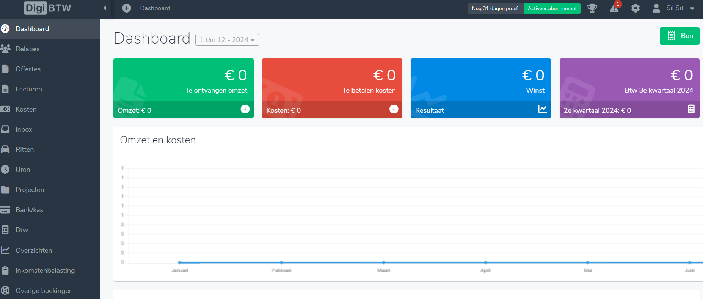
Task: Click the round plus icon beside breadcrumb
Action: [127, 8]
